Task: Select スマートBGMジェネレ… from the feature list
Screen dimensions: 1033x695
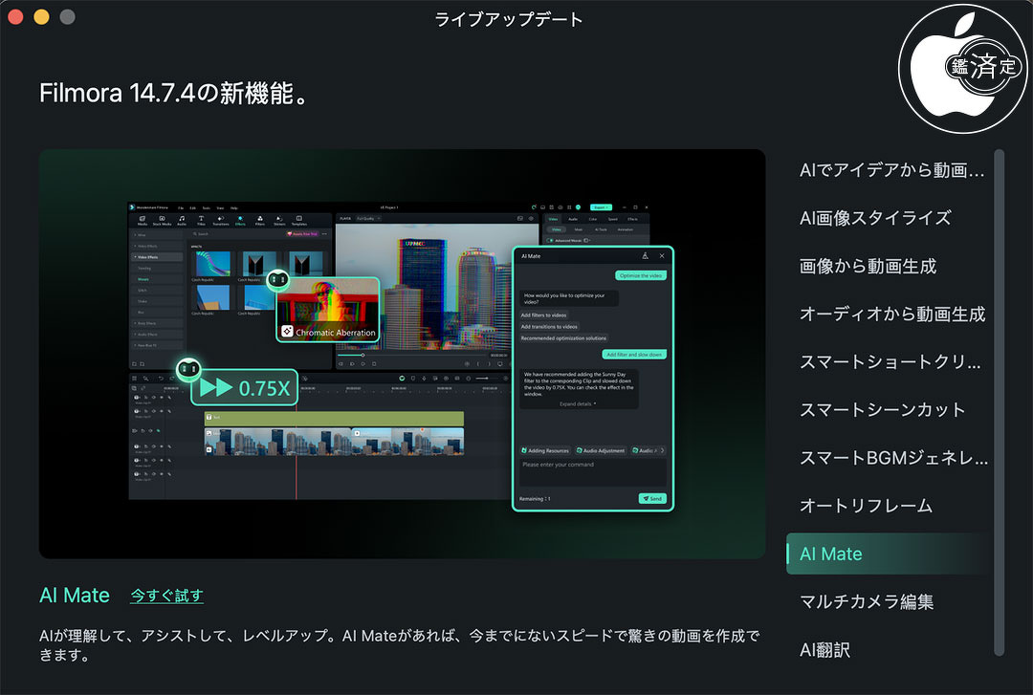Action: coord(893,458)
